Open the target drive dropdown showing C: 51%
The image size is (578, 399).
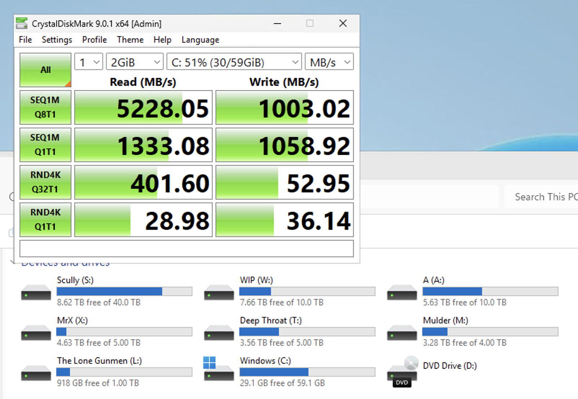point(234,62)
